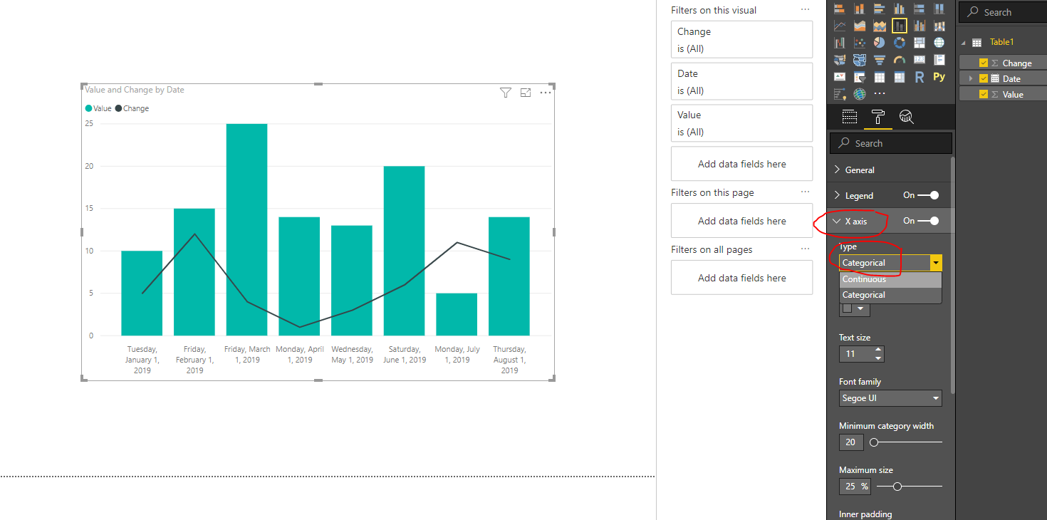Select the gauge visual

(900, 60)
